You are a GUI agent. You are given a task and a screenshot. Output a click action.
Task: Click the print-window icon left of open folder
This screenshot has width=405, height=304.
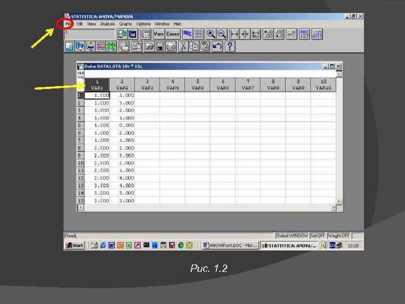(137, 47)
